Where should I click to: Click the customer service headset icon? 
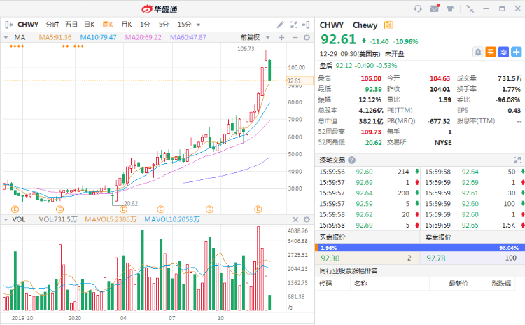pos(418,8)
